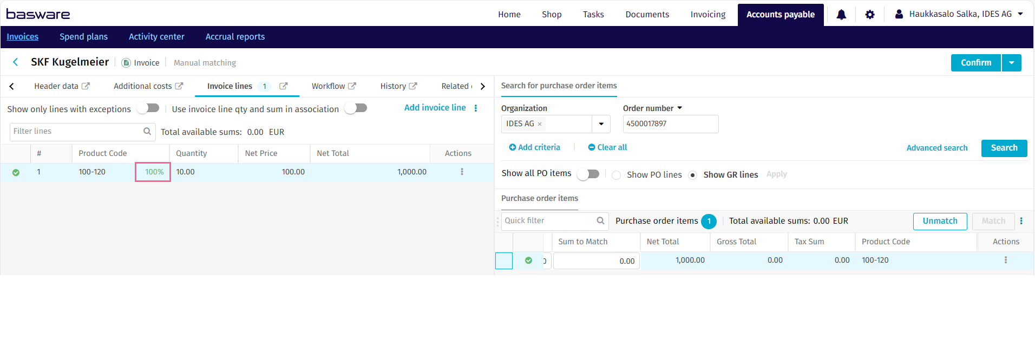Click the Advanced search link

click(x=936, y=148)
